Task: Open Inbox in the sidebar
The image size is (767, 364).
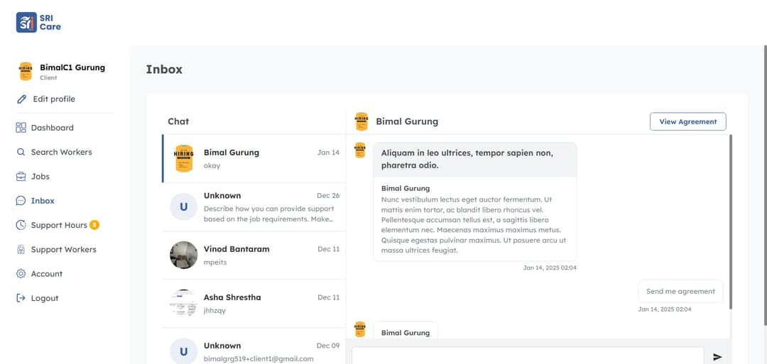Action: (43, 201)
